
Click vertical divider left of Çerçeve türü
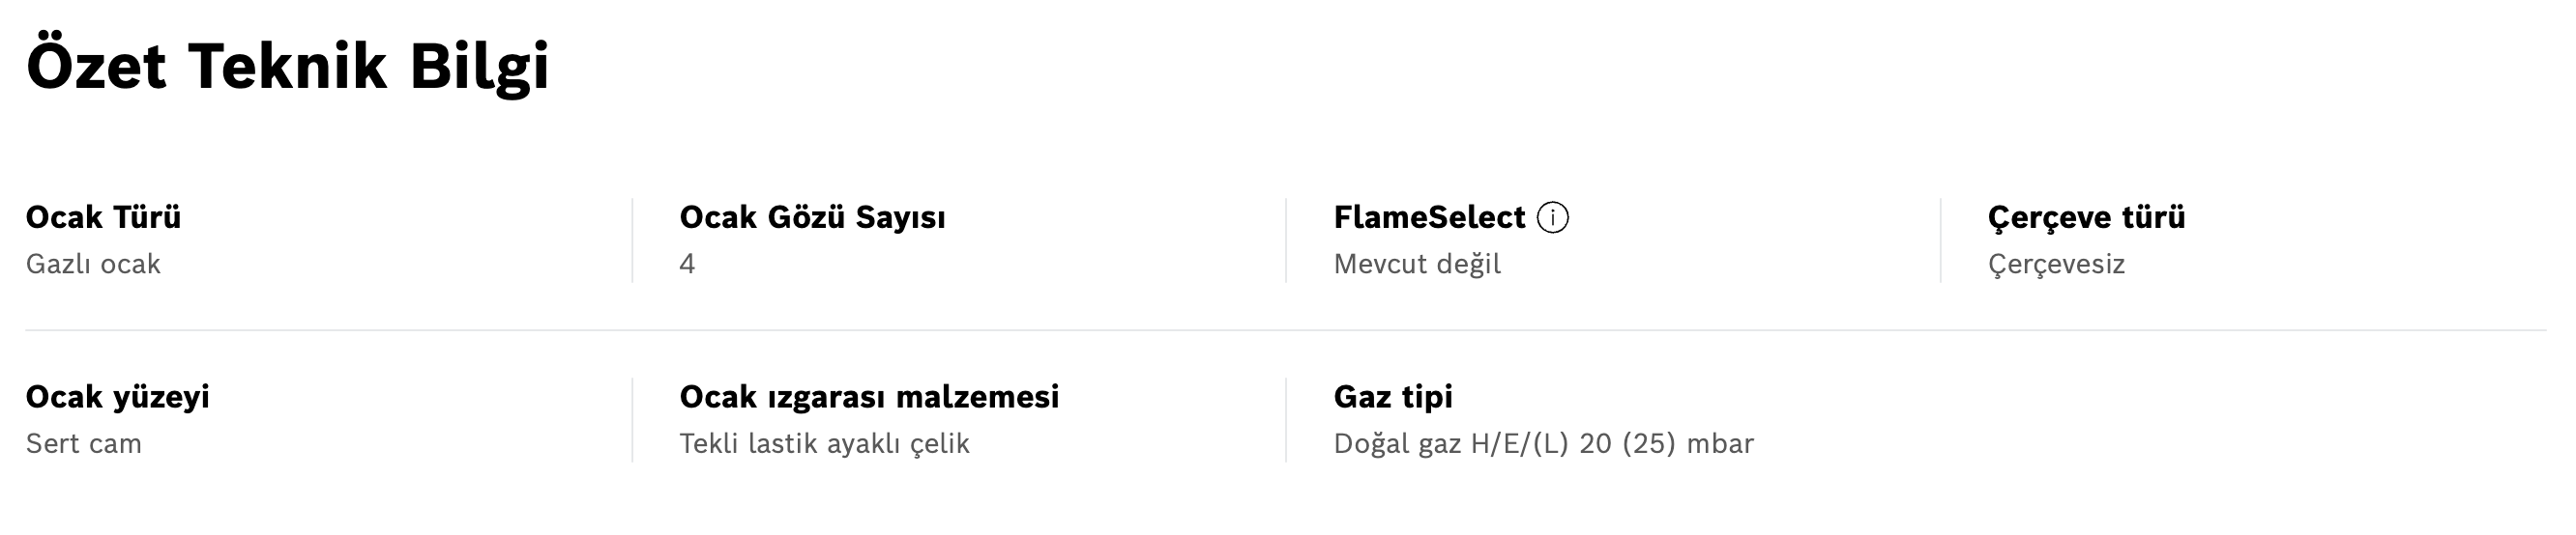(x=1941, y=240)
